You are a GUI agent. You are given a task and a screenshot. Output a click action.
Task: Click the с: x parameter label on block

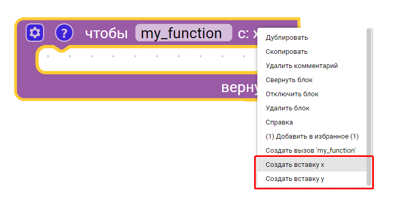[247, 33]
